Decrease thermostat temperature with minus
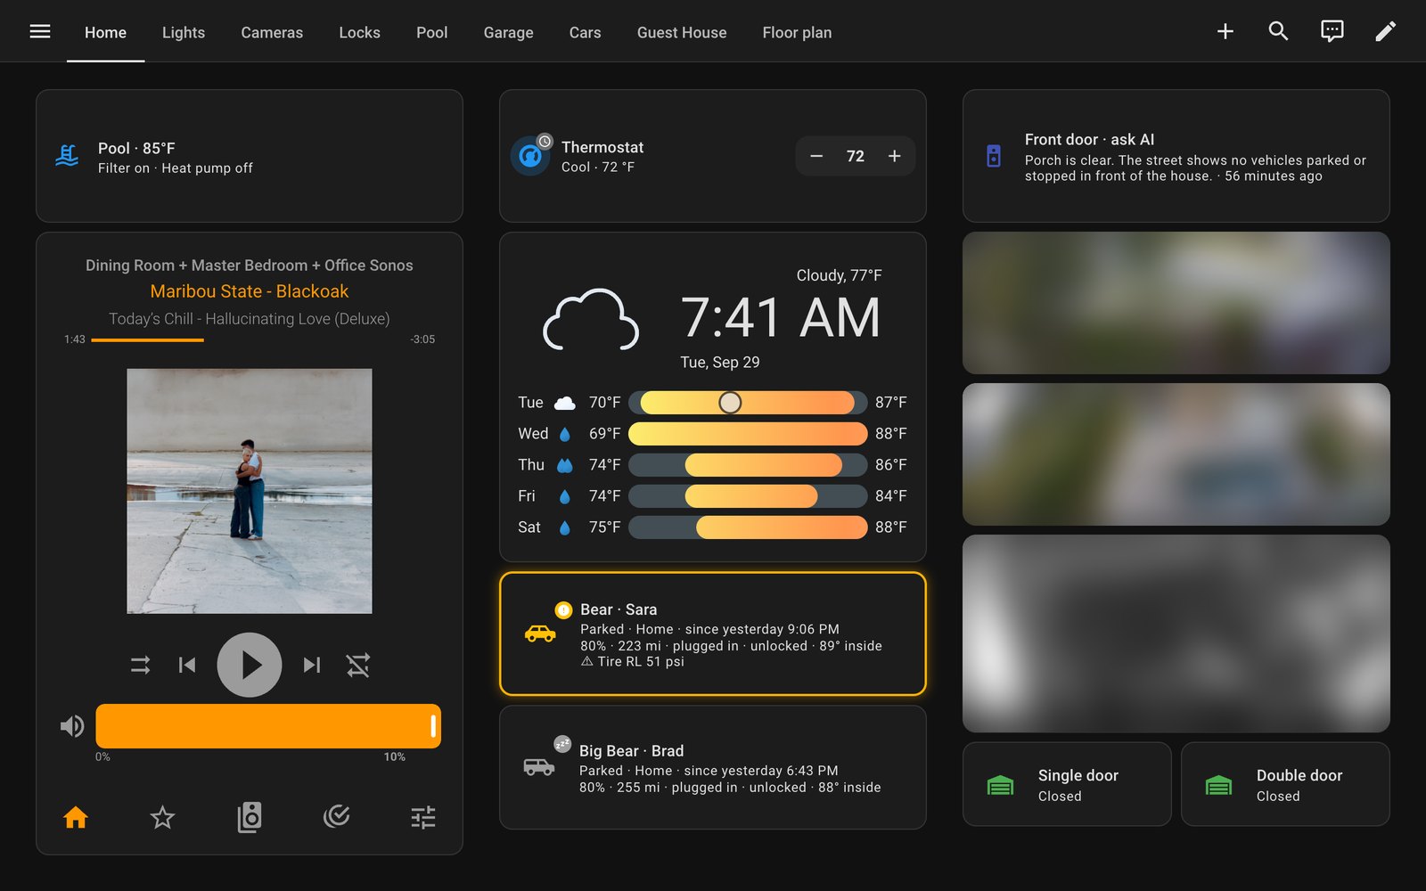 tap(816, 156)
